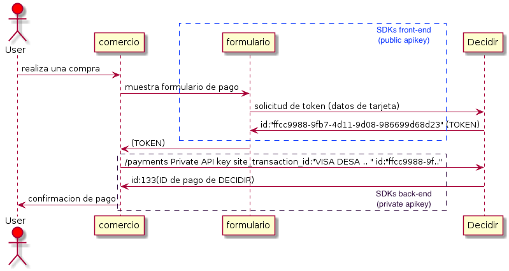
Task: Click the 'SDKs back-end (private apikey)' label
Action: coord(404,199)
